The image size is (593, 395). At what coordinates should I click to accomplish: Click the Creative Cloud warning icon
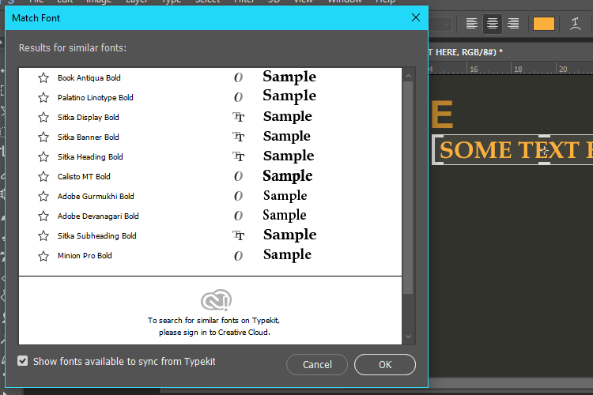pos(216,300)
